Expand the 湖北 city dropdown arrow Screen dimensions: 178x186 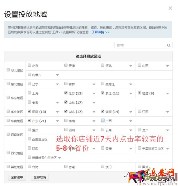[x=94, y=112]
